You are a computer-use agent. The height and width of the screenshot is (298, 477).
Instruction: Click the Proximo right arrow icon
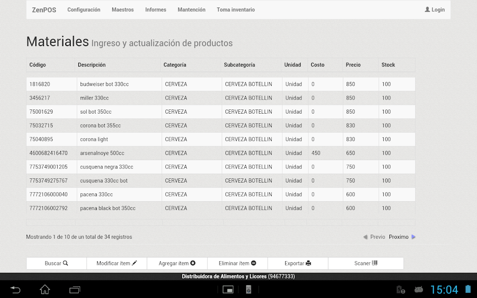pos(413,237)
